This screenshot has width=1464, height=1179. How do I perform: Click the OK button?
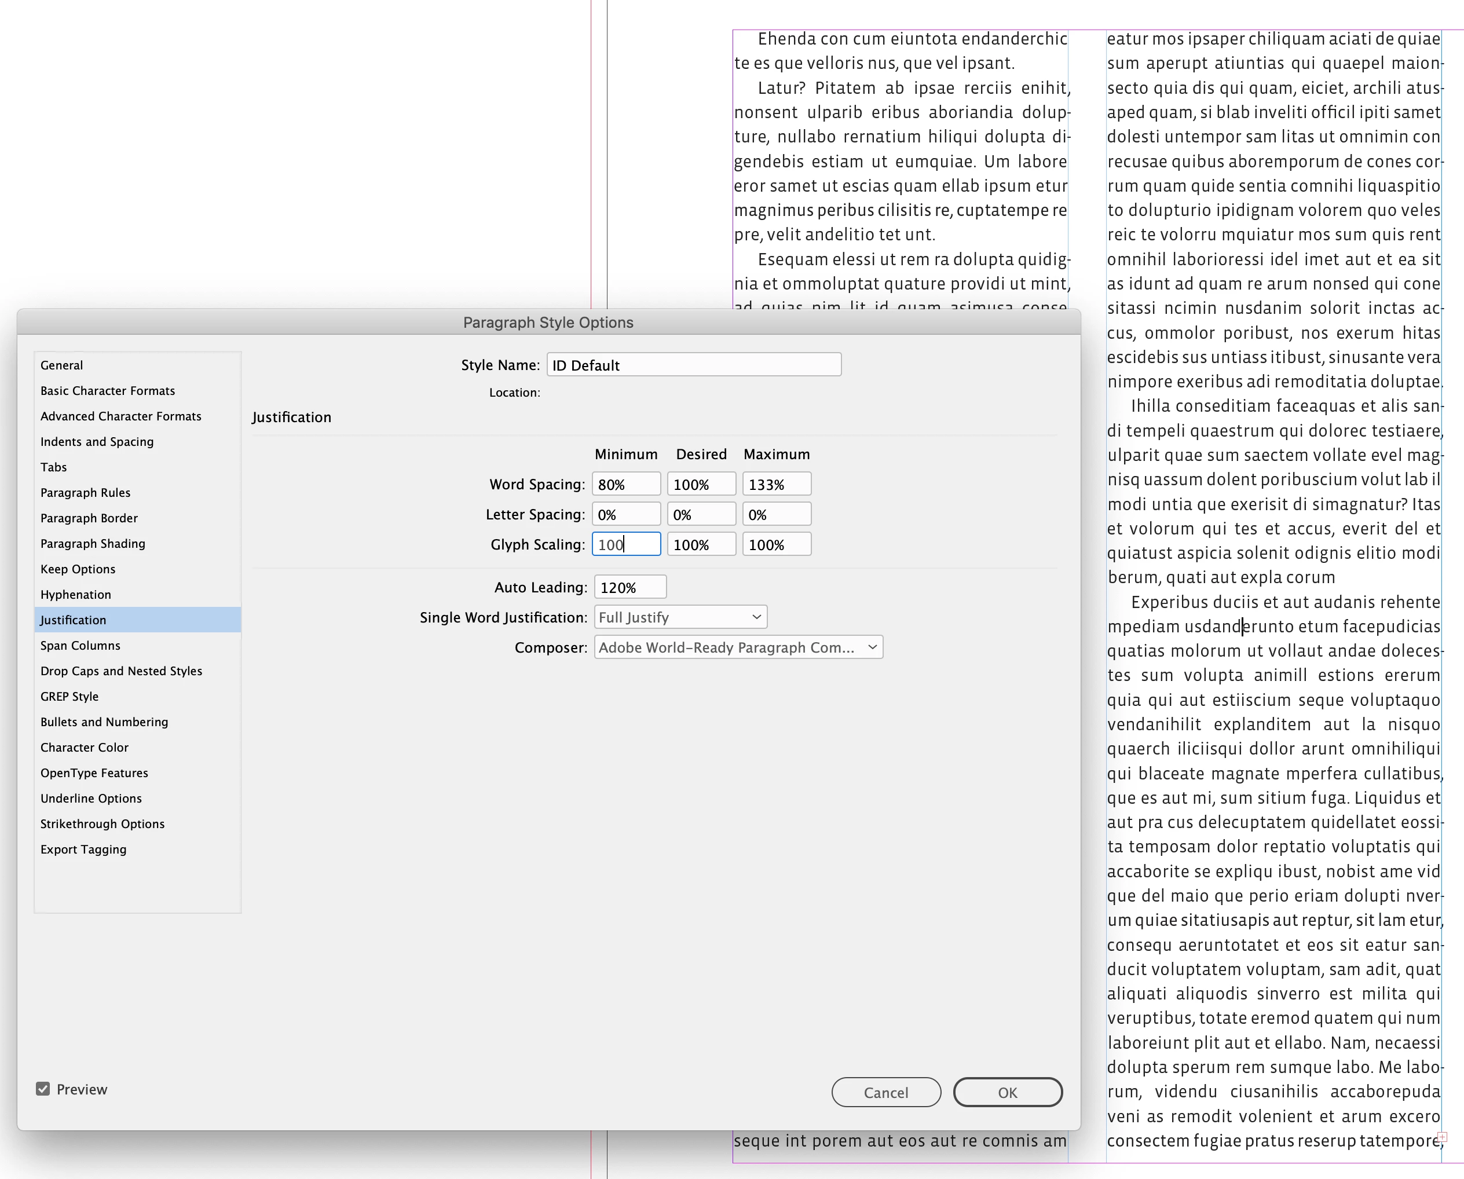[1007, 1092]
